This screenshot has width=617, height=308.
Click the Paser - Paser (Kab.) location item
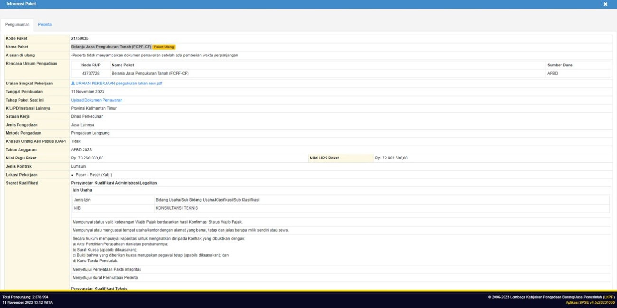(x=93, y=175)
